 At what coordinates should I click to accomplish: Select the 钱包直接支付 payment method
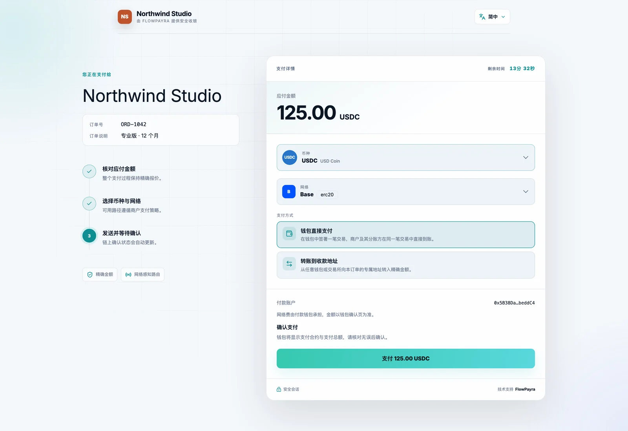pyautogui.click(x=406, y=235)
